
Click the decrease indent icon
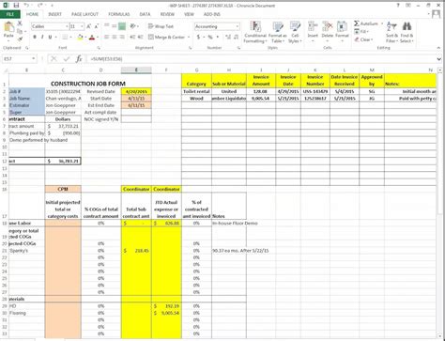tap(132, 38)
